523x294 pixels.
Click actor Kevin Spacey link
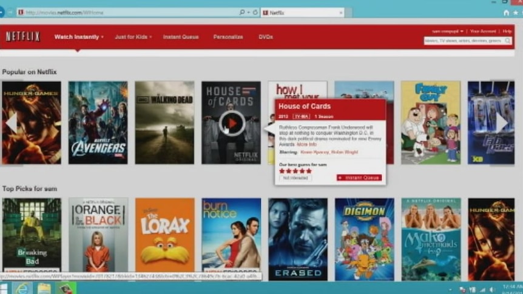[314, 152]
